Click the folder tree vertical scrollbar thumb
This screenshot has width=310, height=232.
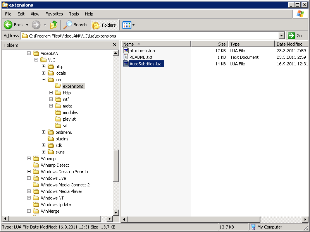click(115, 165)
